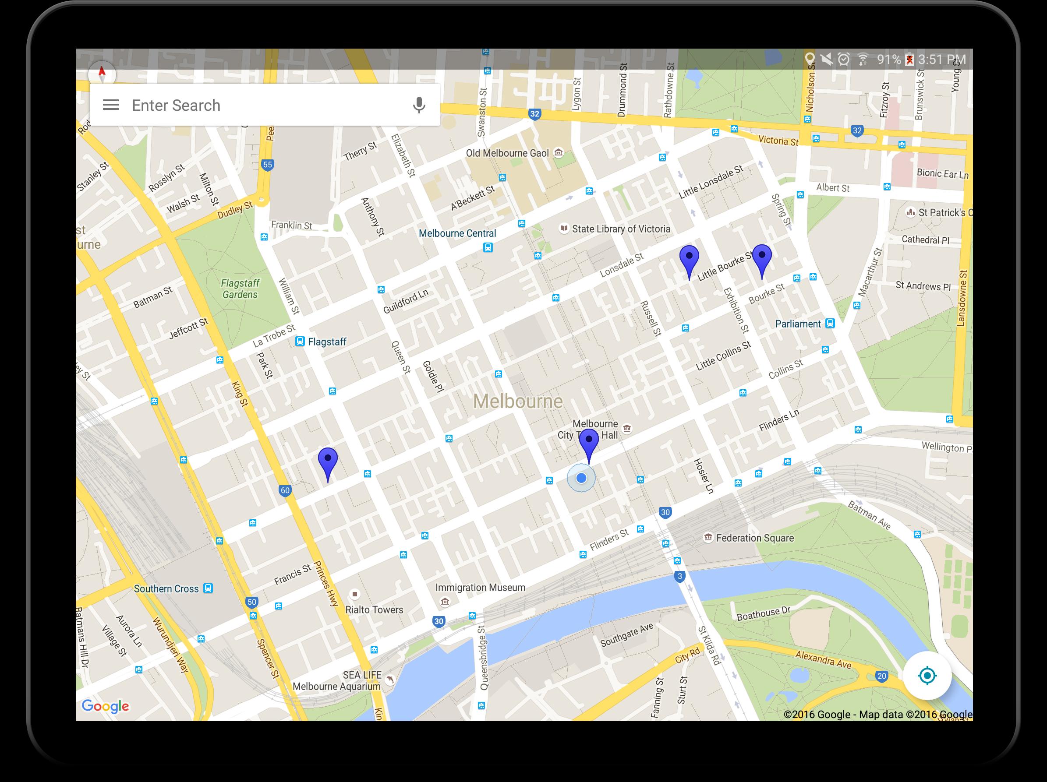Tap the route 50 highway shield
Image resolution: width=1047 pixels, height=782 pixels.
coord(251,602)
